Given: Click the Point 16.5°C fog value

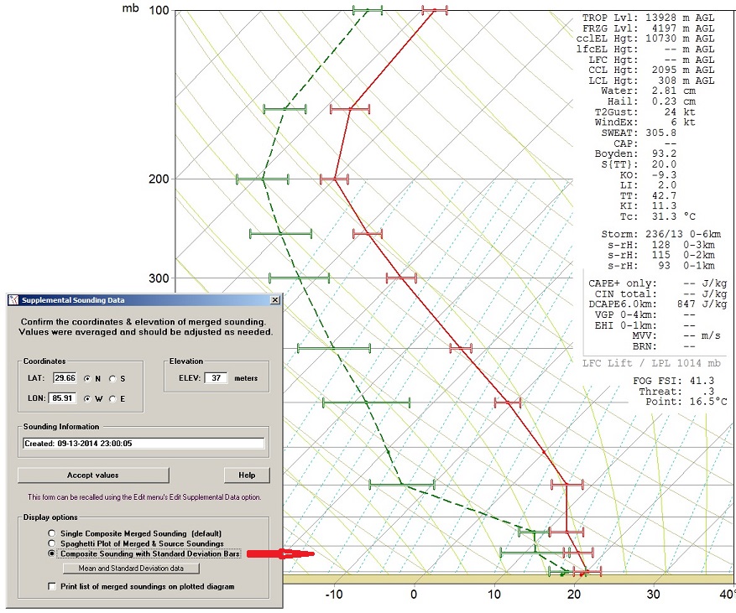Looking at the screenshot, I should [x=686, y=402].
